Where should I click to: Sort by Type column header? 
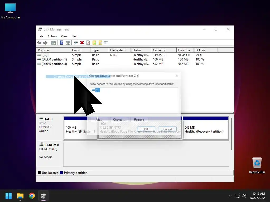(x=99, y=50)
